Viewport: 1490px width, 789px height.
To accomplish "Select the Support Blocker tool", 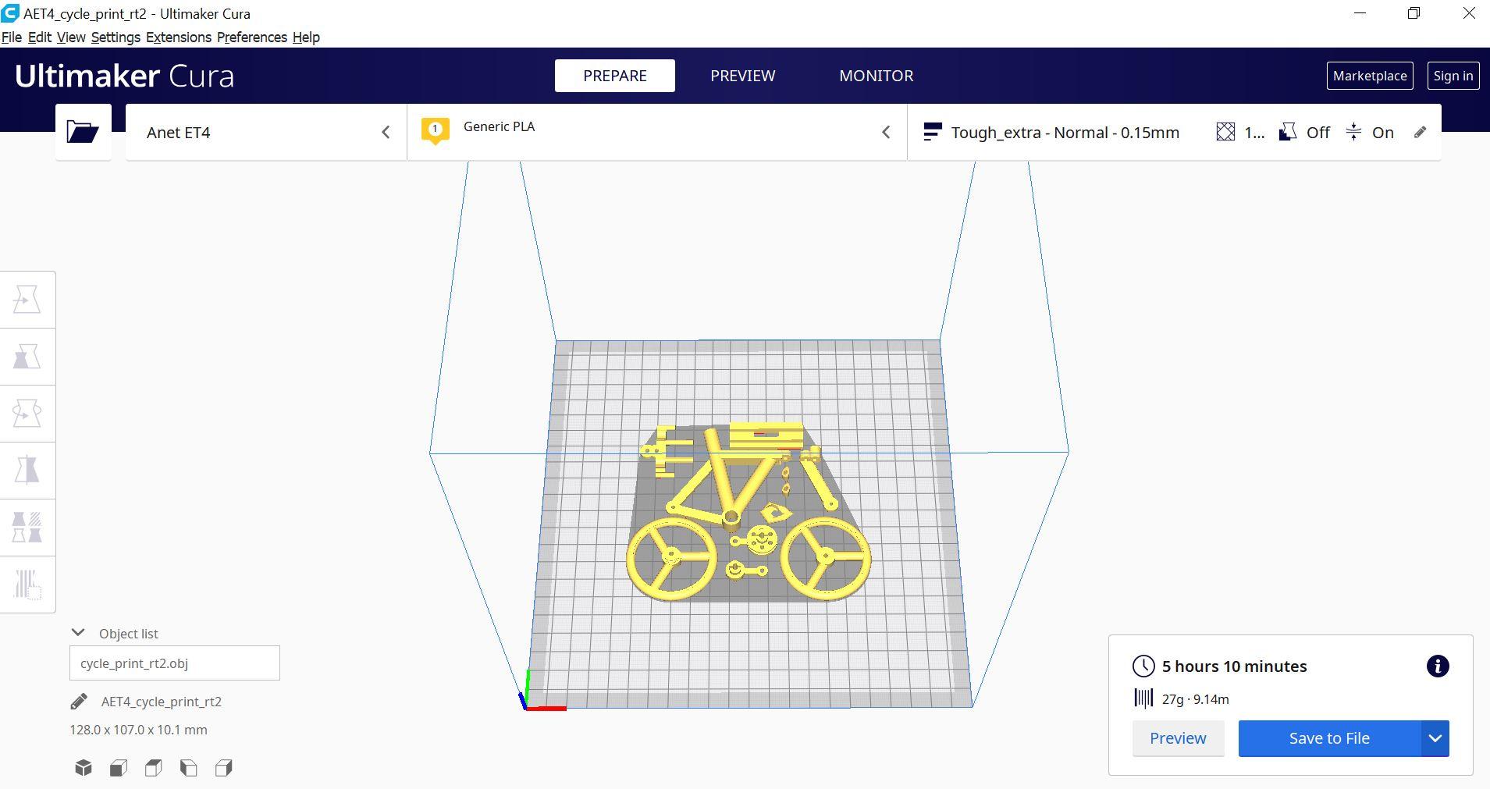I will click(x=27, y=585).
